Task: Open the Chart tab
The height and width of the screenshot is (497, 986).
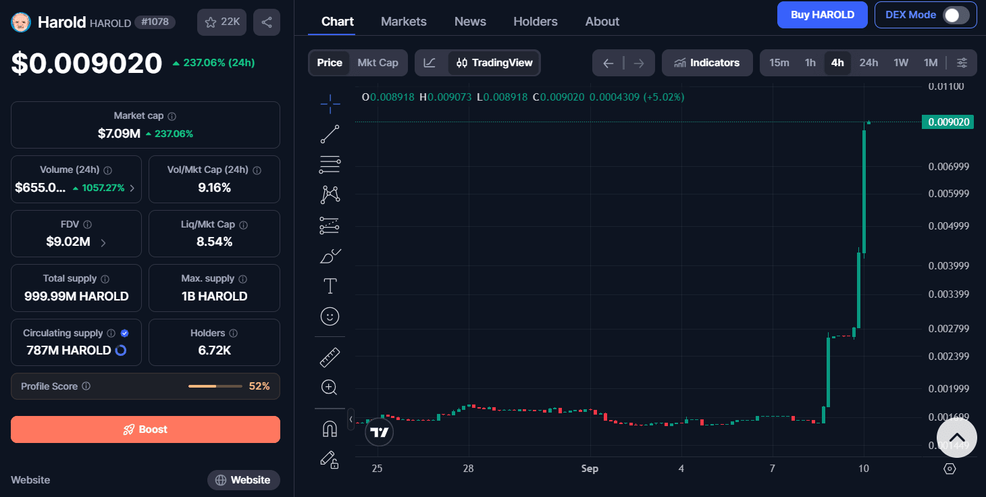Action: [x=338, y=22]
